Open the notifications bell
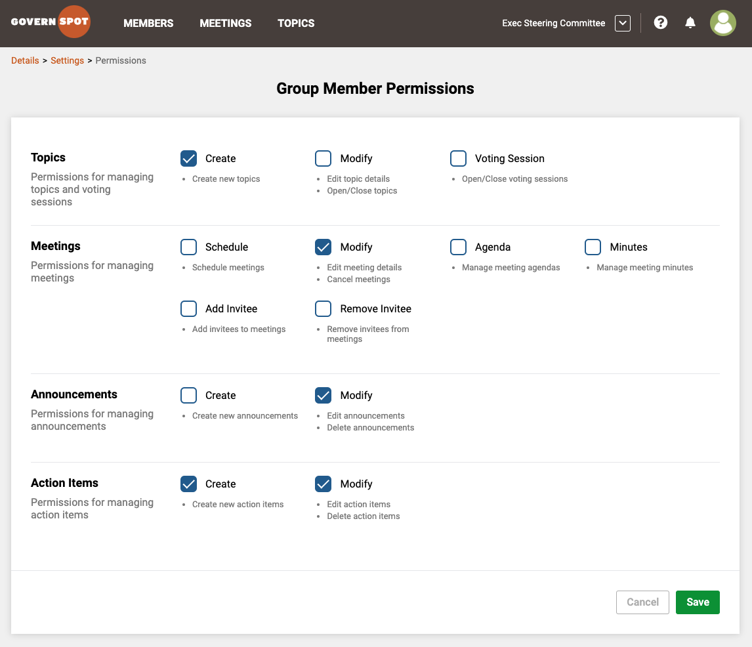 [690, 23]
